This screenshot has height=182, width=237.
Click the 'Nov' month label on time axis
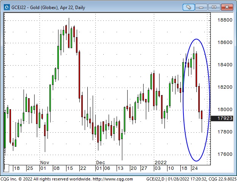44,163
